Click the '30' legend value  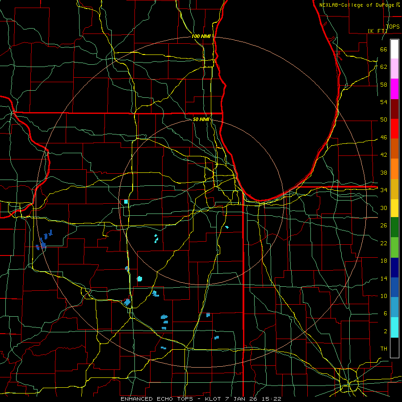tap(384, 208)
